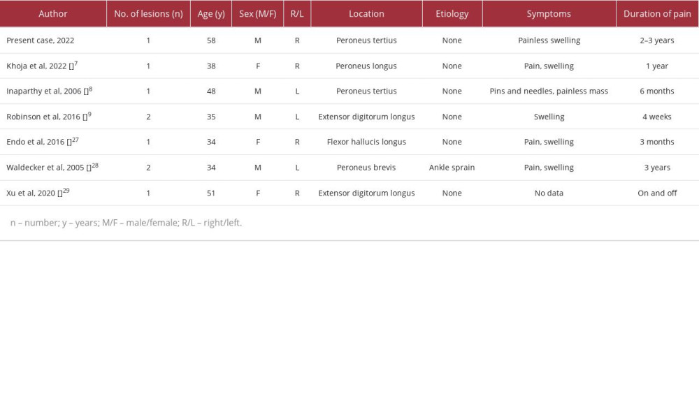Click the Etiology column header
The image size is (699, 419).
[x=452, y=14]
